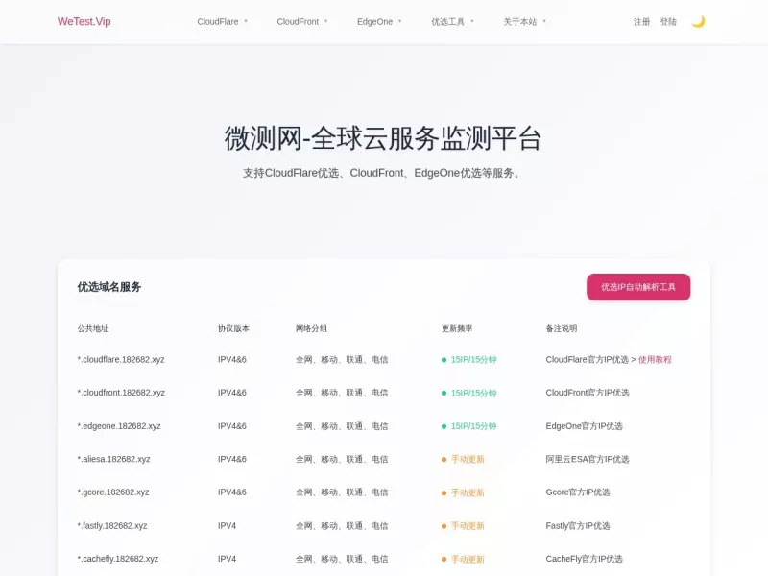Open the 优选工具 nav item
This screenshot has height=576, width=768.
pos(447,21)
